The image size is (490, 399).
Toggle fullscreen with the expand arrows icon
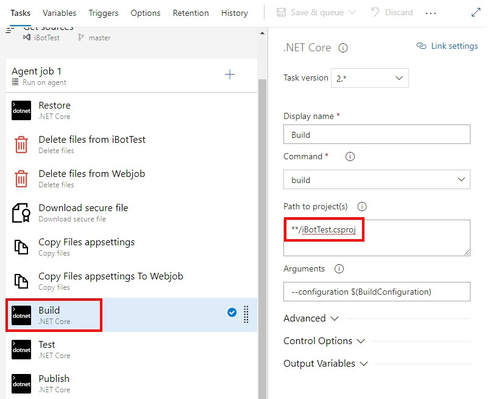coord(476,12)
